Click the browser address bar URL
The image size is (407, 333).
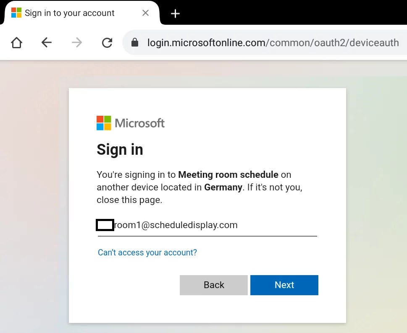(x=273, y=42)
